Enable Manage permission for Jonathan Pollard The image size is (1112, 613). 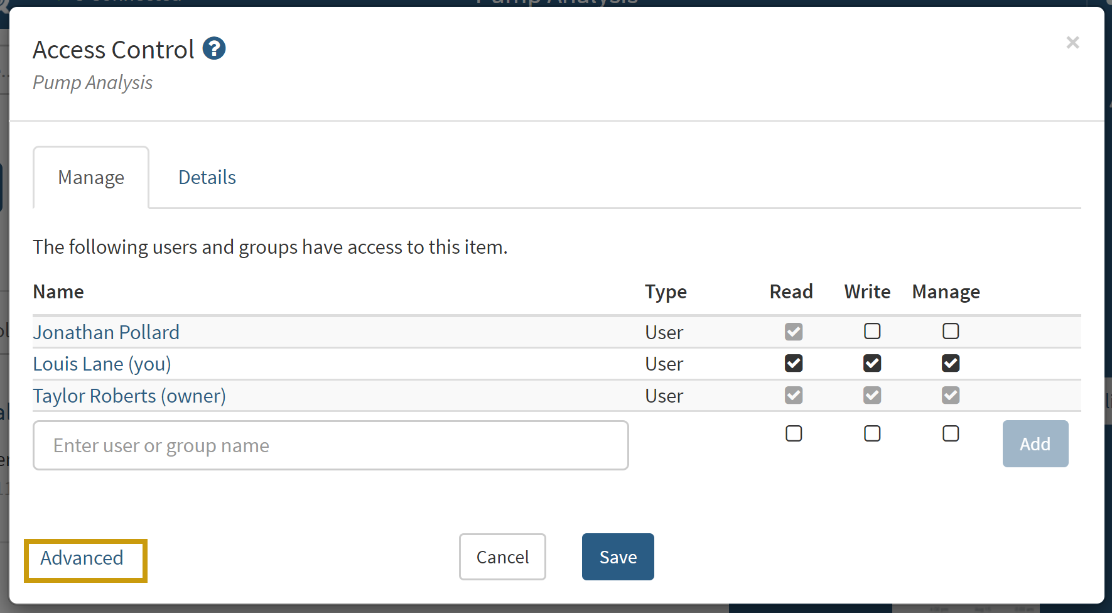tap(951, 331)
